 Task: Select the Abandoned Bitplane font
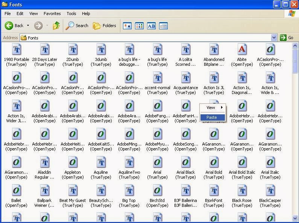(x=214, y=55)
